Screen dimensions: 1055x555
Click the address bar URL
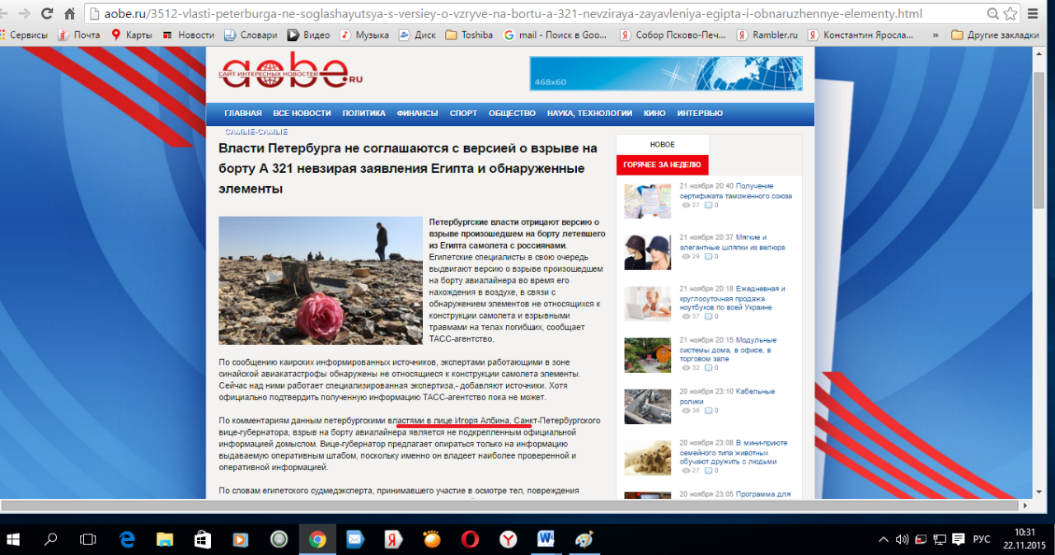(513, 14)
